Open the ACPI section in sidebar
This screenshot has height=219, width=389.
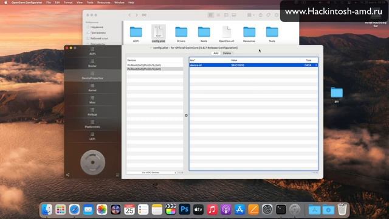[x=92, y=51]
